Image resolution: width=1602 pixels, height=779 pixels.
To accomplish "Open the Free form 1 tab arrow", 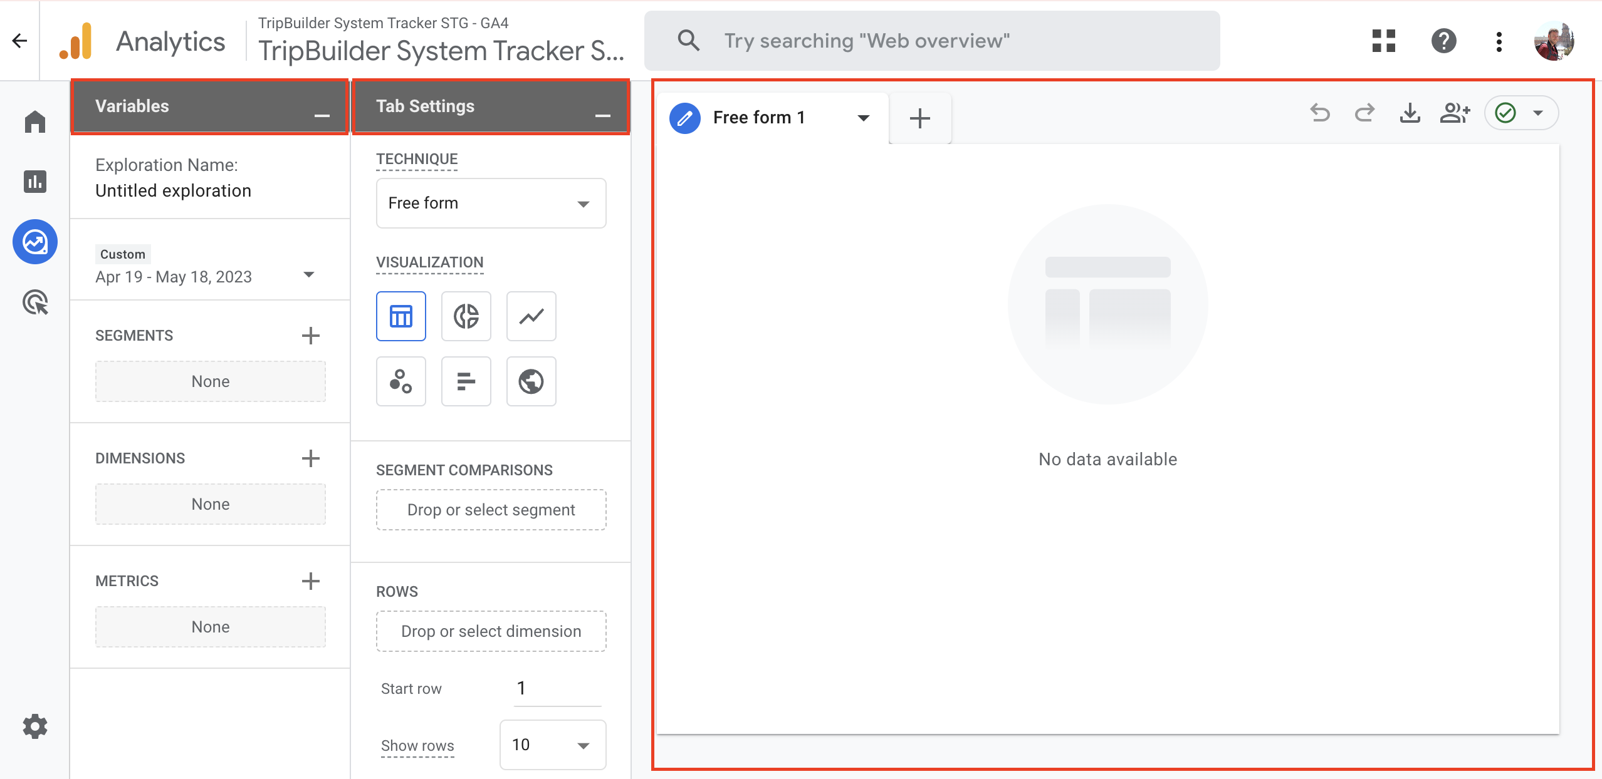I will click(864, 118).
